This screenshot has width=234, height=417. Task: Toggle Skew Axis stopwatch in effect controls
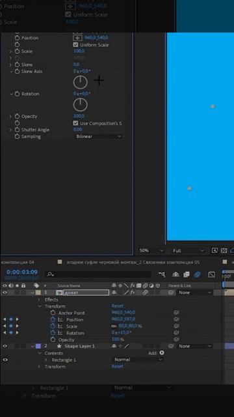18,71
